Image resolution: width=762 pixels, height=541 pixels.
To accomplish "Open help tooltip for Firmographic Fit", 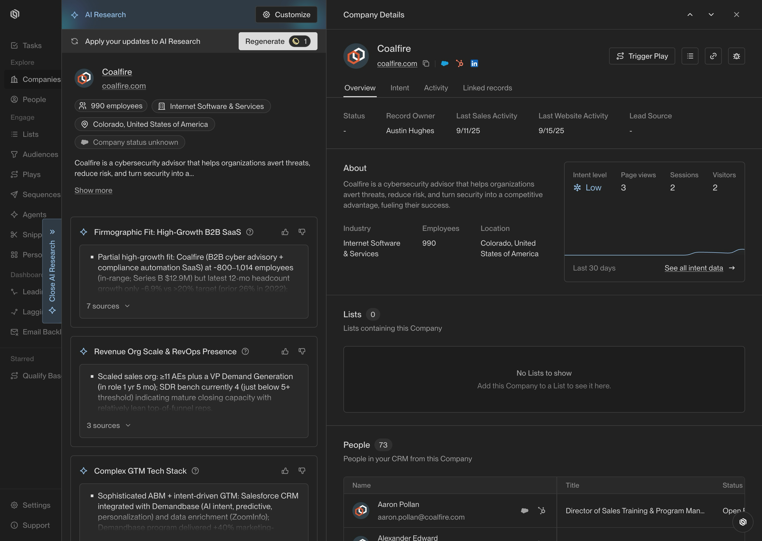I will [250, 232].
